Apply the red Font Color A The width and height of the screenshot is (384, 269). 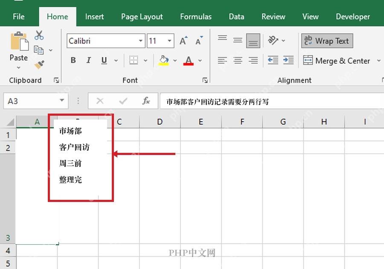click(188, 61)
